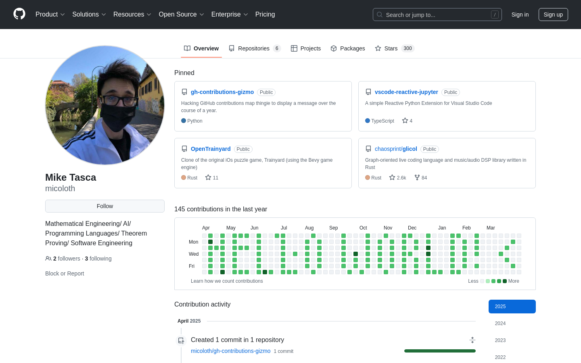Open the chaosprint/glicol repository
The image size is (581, 363).
click(x=396, y=149)
